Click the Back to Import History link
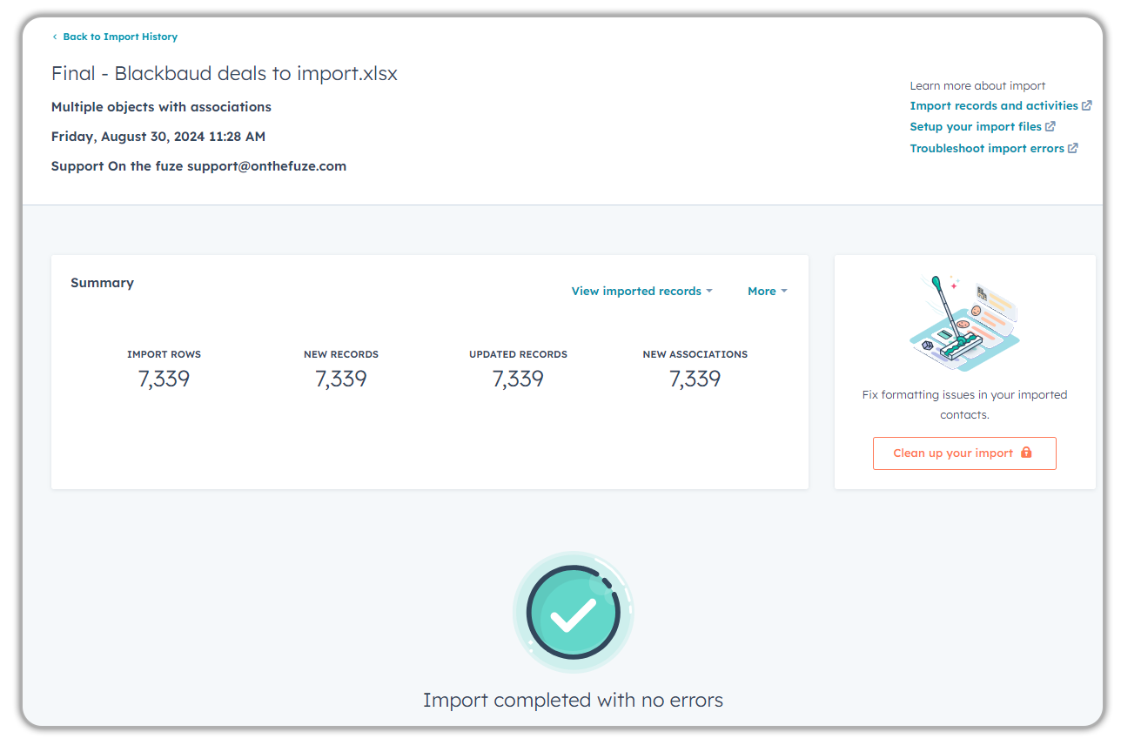This screenshot has width=1121, height=752. click(x=120, y=37)
